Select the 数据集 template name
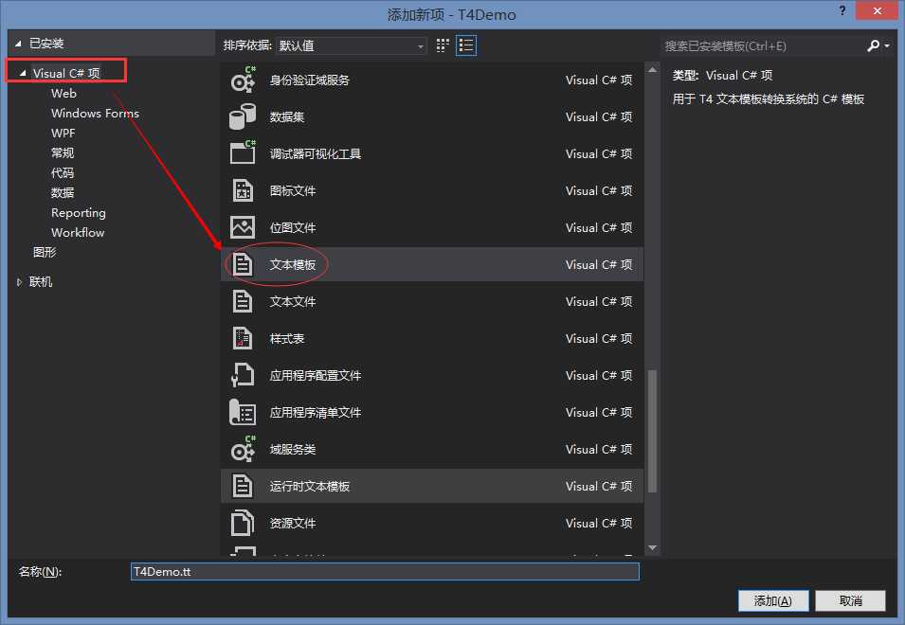 pos(287,117)
